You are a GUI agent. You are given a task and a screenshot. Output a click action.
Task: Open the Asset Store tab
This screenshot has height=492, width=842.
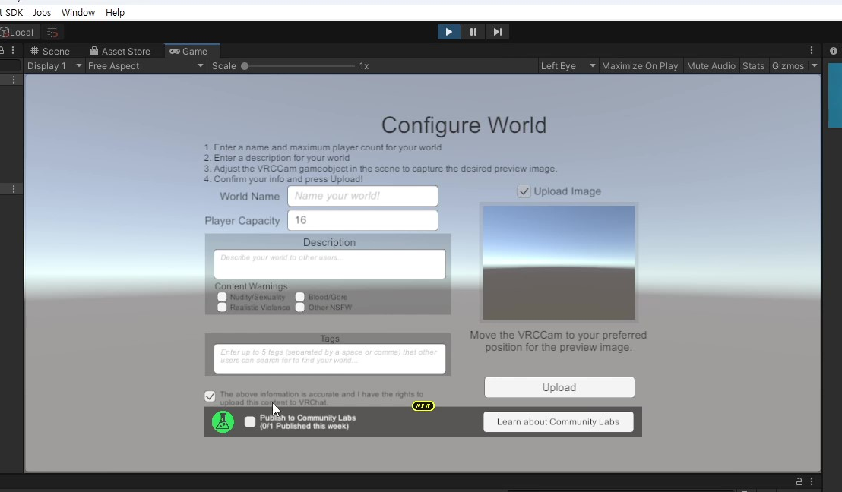pyautogui.click(x=120, y=51)
